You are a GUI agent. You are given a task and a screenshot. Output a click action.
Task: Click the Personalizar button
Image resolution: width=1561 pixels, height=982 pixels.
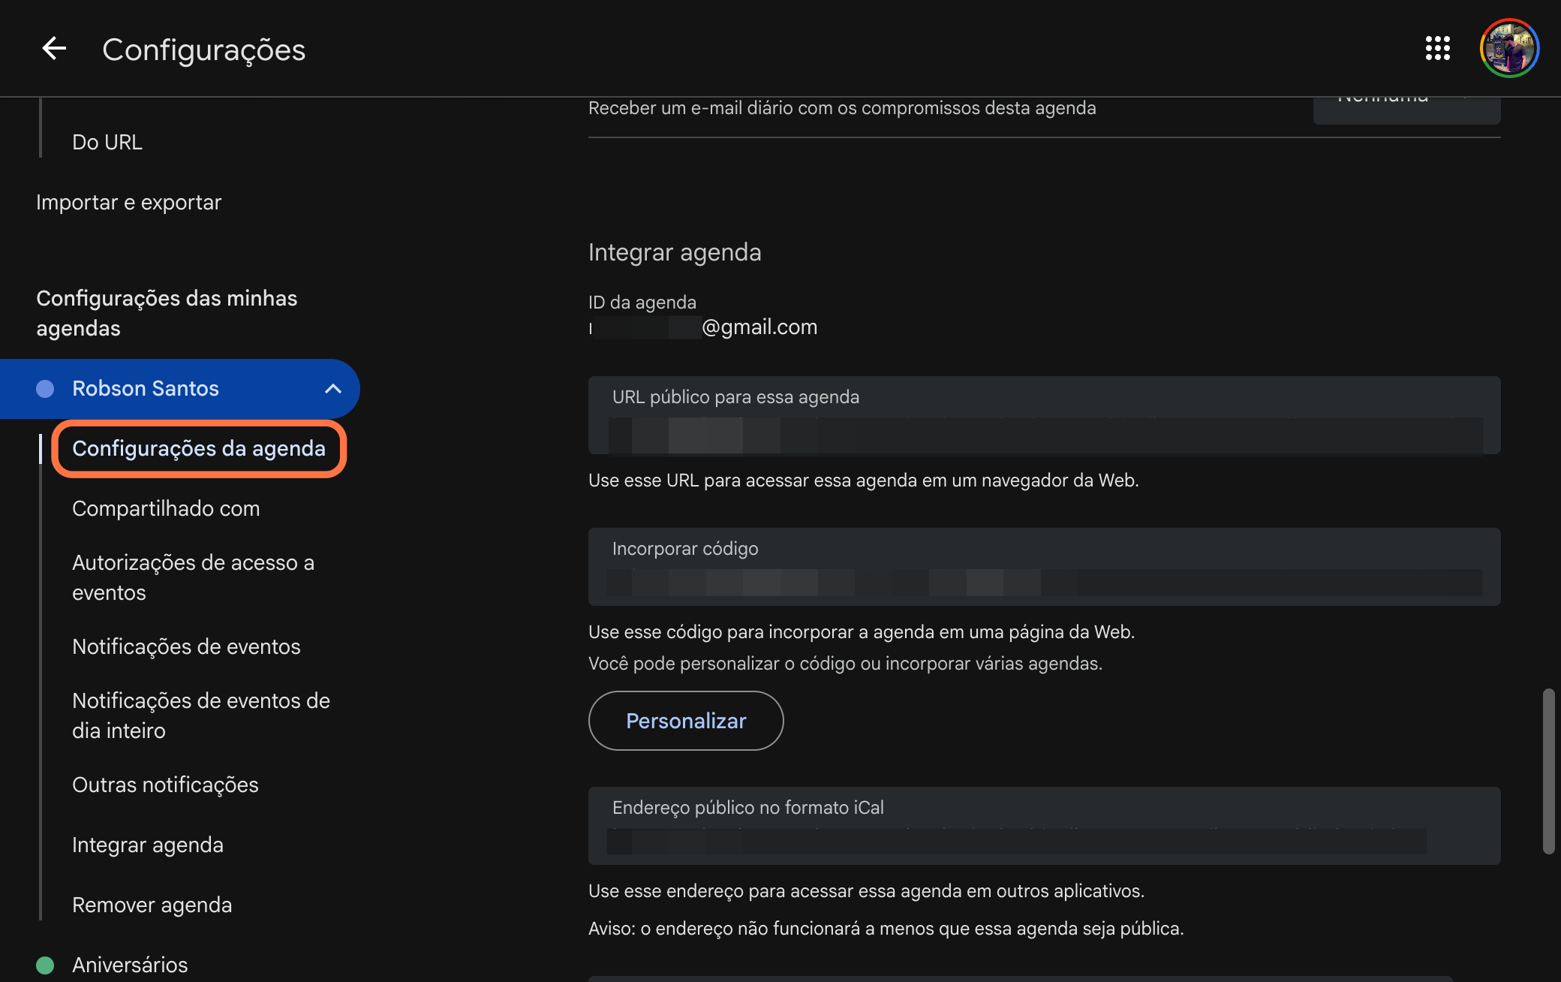(x=686, y=721)
